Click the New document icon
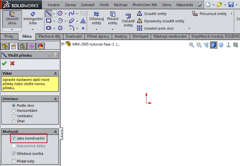Viewport: 240px width, 166px height. pyautogui.click(x=208, y=4)
